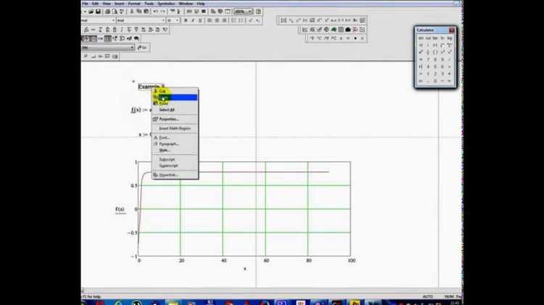
Task: Open Paragraph settings from context menu
Action: 176,144
